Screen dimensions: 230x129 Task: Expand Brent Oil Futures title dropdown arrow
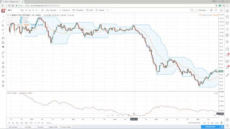coord(42,15)
